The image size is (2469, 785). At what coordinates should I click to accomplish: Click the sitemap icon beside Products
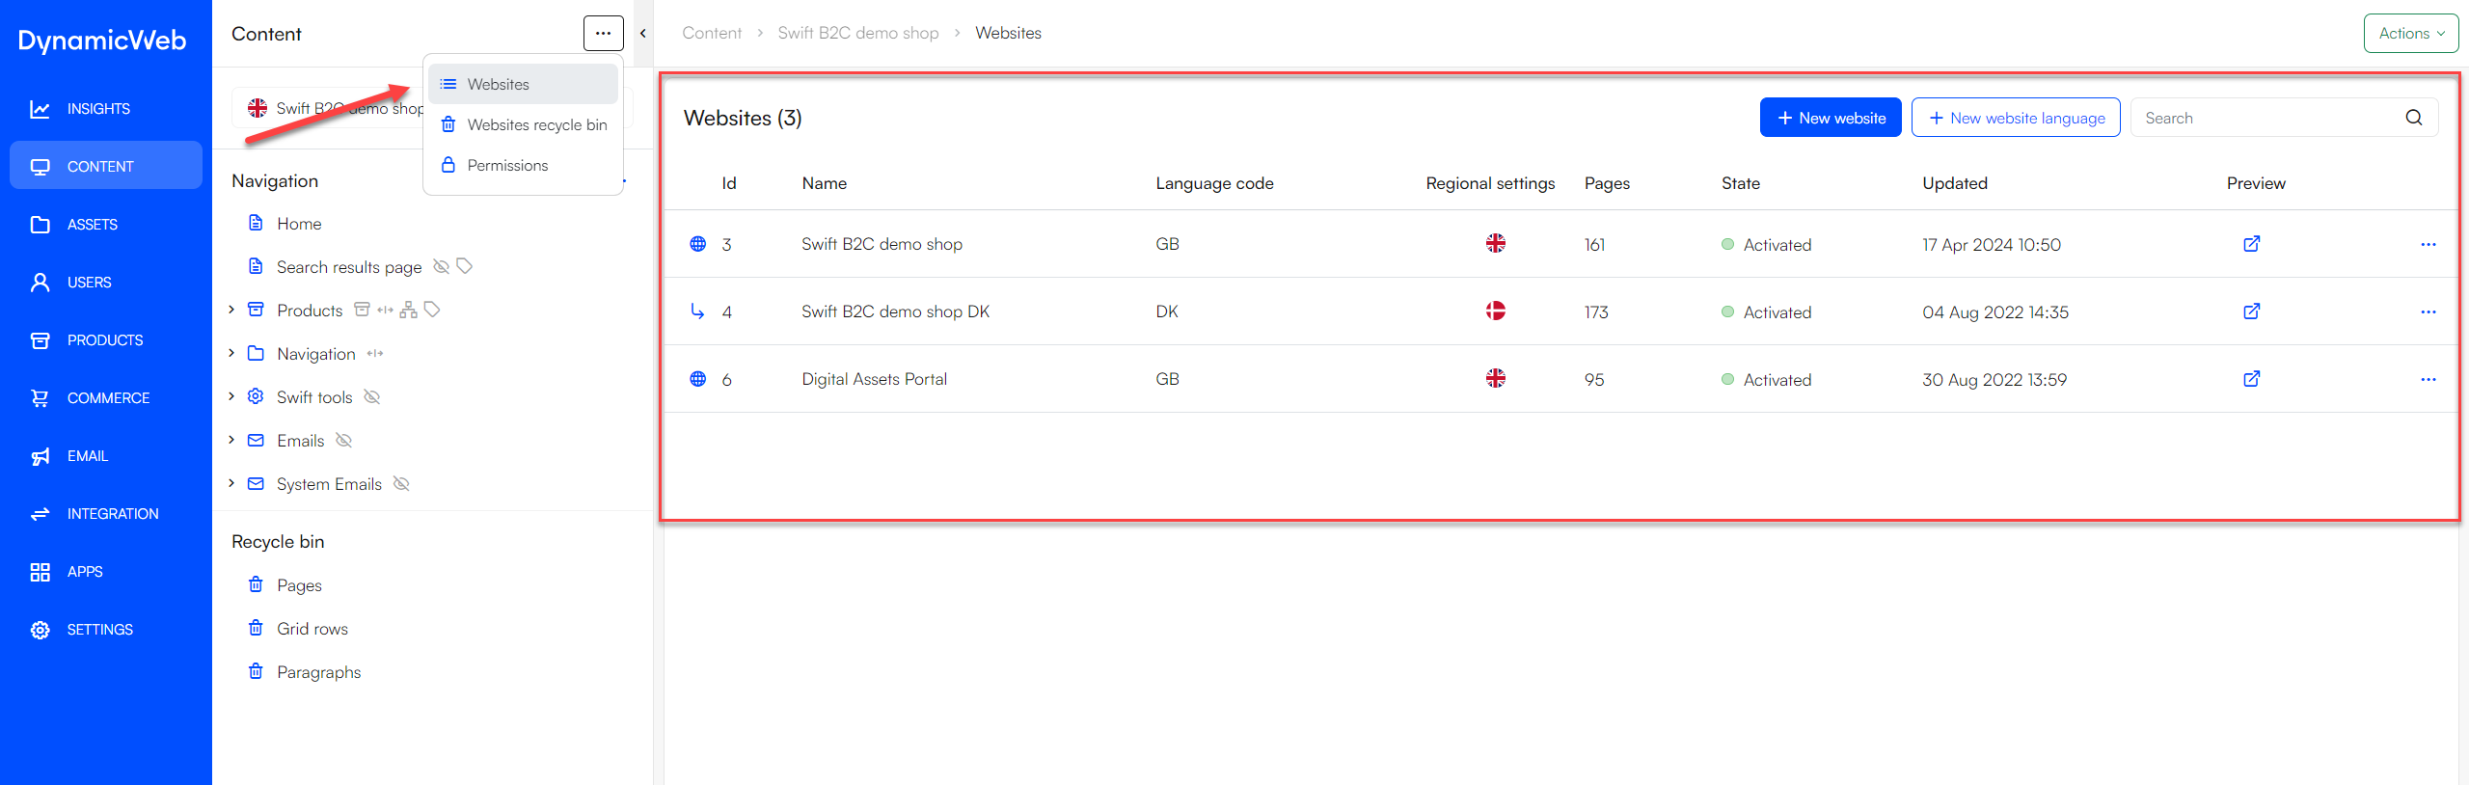pos(409,310)
